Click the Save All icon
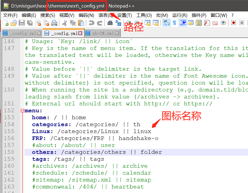248x193 pixels. click(x=30, y=23)
